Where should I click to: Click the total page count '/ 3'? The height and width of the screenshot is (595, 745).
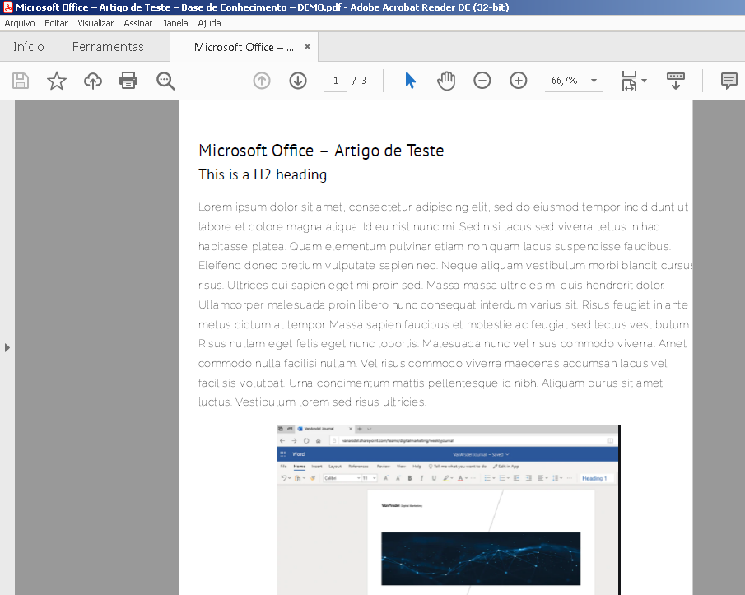(359, 81)
